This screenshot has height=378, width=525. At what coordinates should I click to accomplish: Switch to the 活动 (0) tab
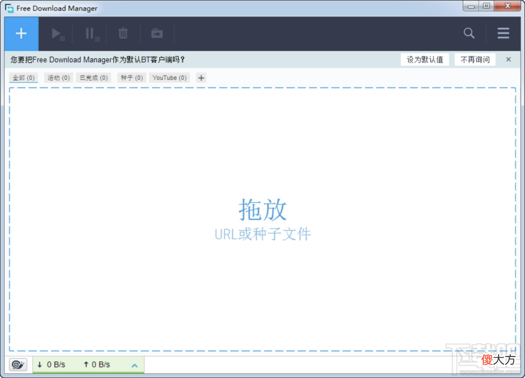[x=59, y=78]
